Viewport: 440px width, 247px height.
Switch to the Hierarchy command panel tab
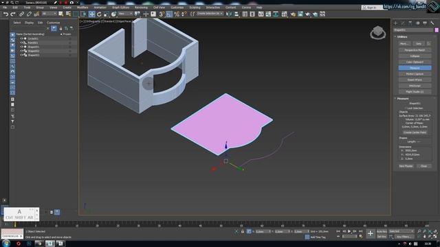pos(410,23)
